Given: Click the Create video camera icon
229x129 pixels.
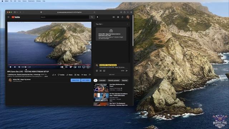Looking at the screenshot, I should (x=114, y=17).
